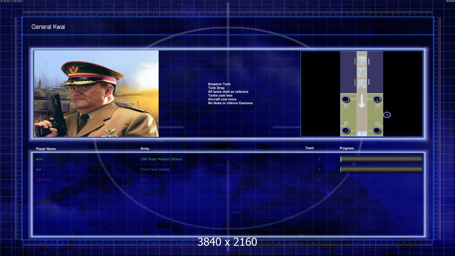
Task: Click the "Tank Drop" trait line
Action: (216, 88)
